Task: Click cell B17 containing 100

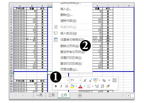Action: (32, 51)
